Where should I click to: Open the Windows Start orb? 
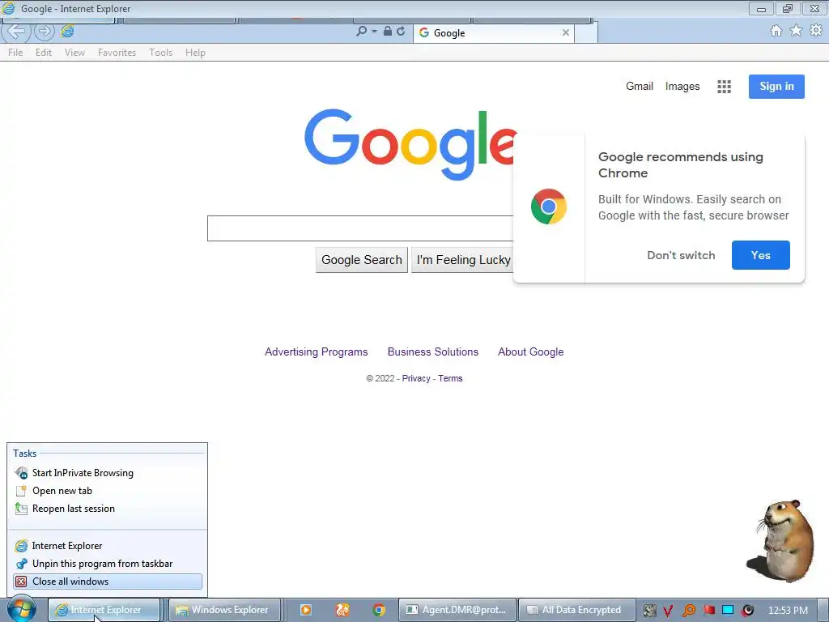[x=21, y=610]
